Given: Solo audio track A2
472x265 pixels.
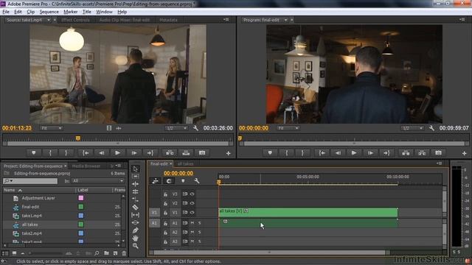Looking at the screenshot, I should pos(199,233).
